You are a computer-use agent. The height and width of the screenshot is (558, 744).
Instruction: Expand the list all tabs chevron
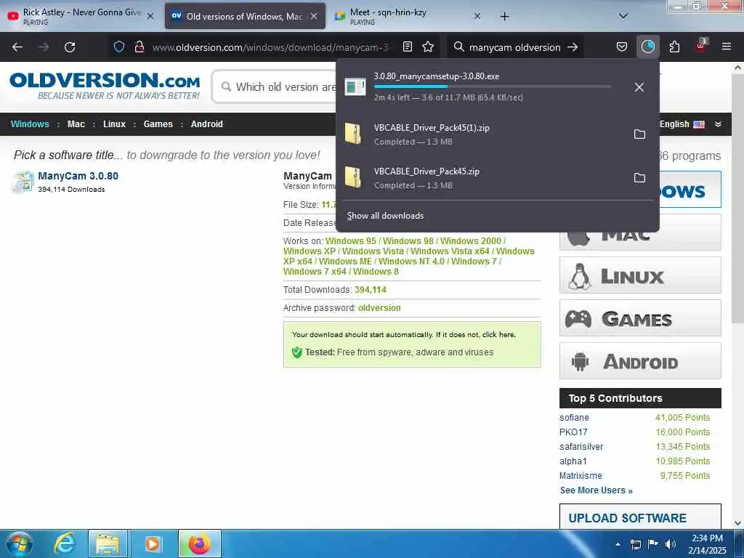click(623, 16)
